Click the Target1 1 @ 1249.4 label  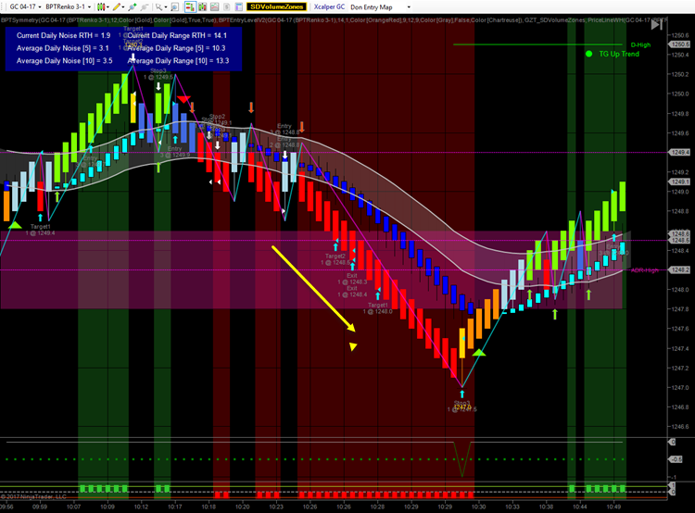click(40, 230)
